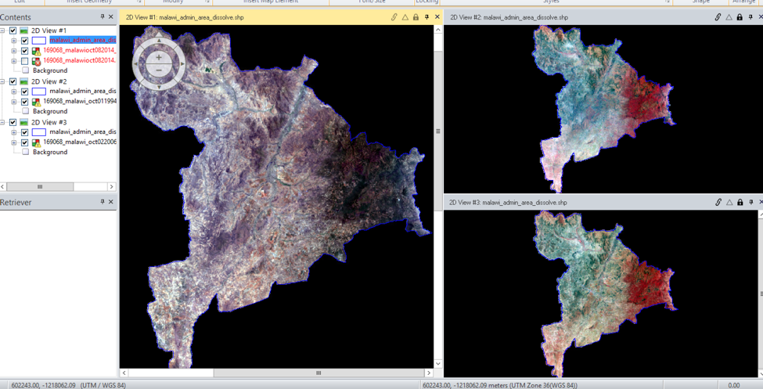Zoom out using navigation wheel minus

(159, 70)
